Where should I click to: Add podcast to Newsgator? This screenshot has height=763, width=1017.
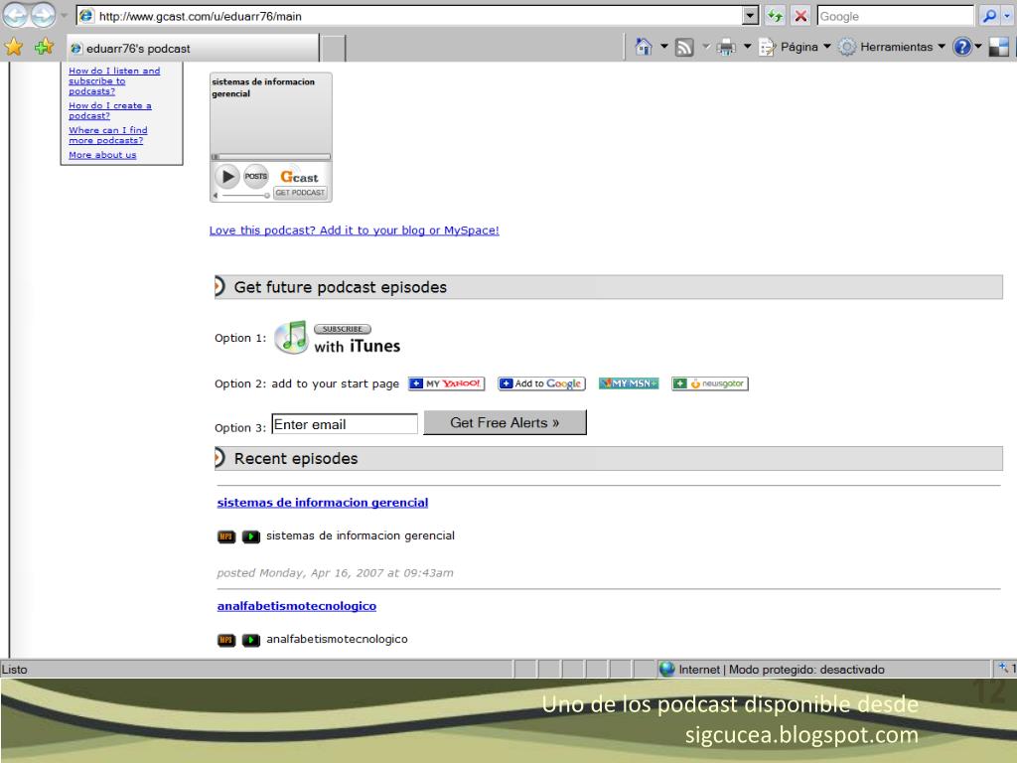[x=710, y=383]
